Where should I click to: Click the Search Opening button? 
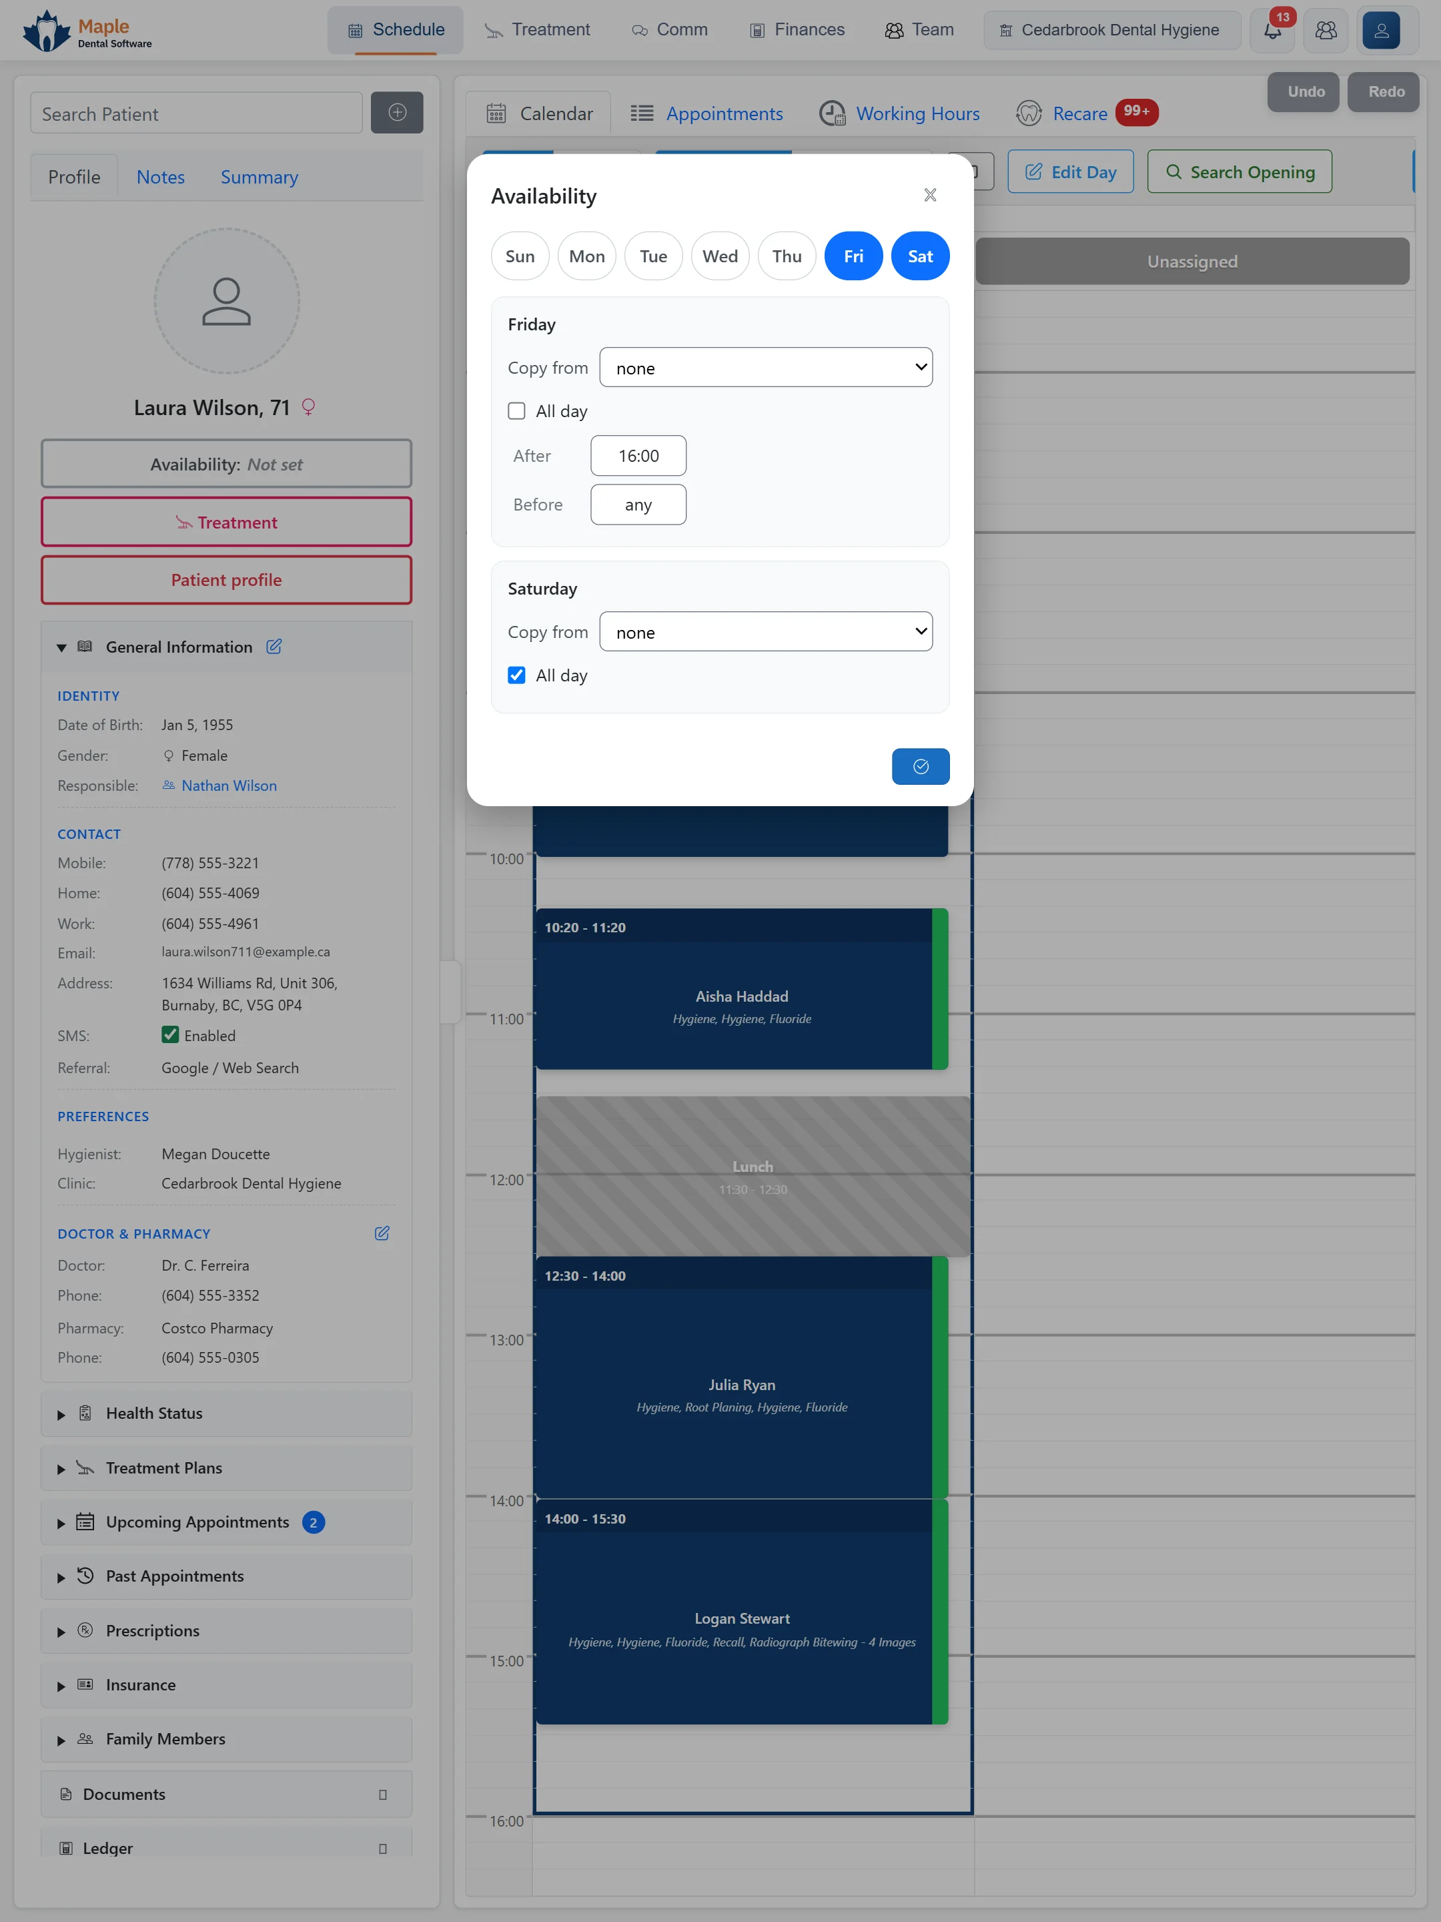[x=1239, y=172]
